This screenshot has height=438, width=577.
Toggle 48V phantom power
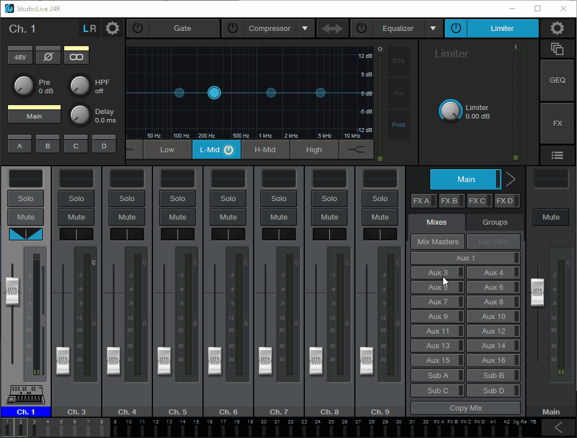click(20, 57)
